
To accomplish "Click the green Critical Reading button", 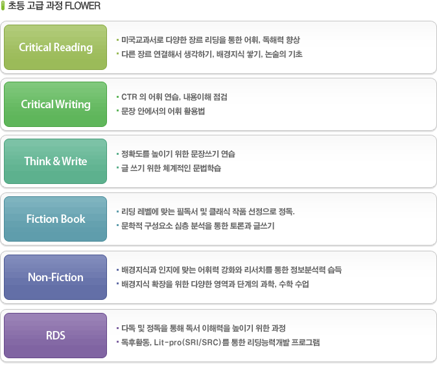I will 55,47.
